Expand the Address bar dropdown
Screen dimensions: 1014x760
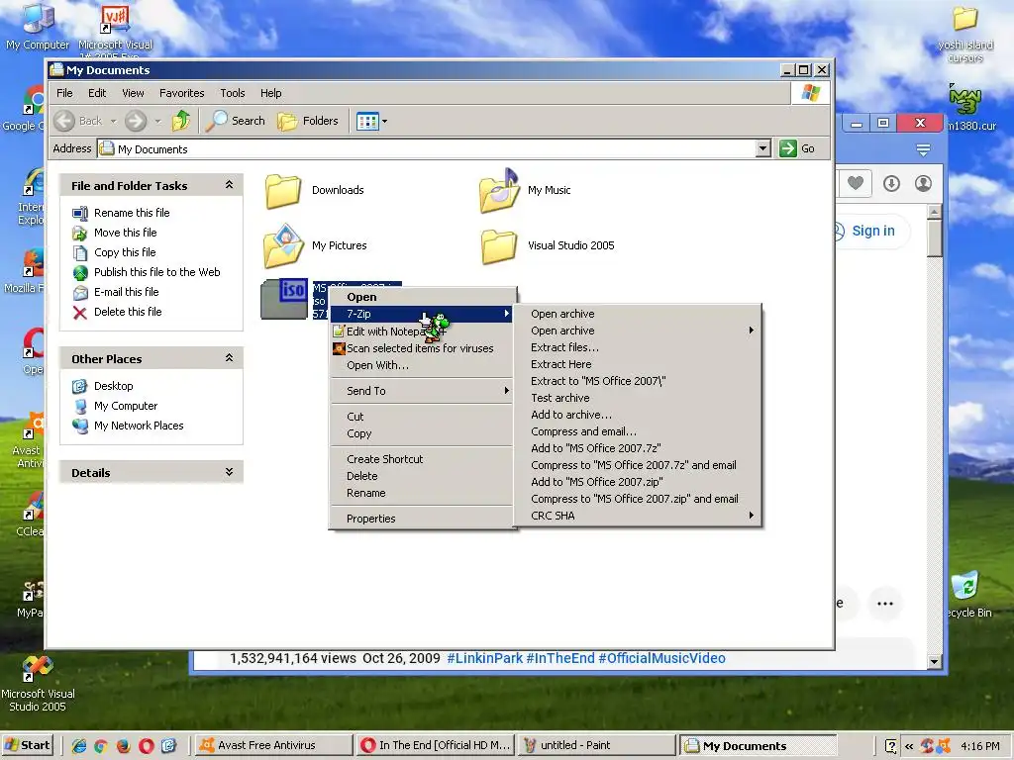pos(763,148)
